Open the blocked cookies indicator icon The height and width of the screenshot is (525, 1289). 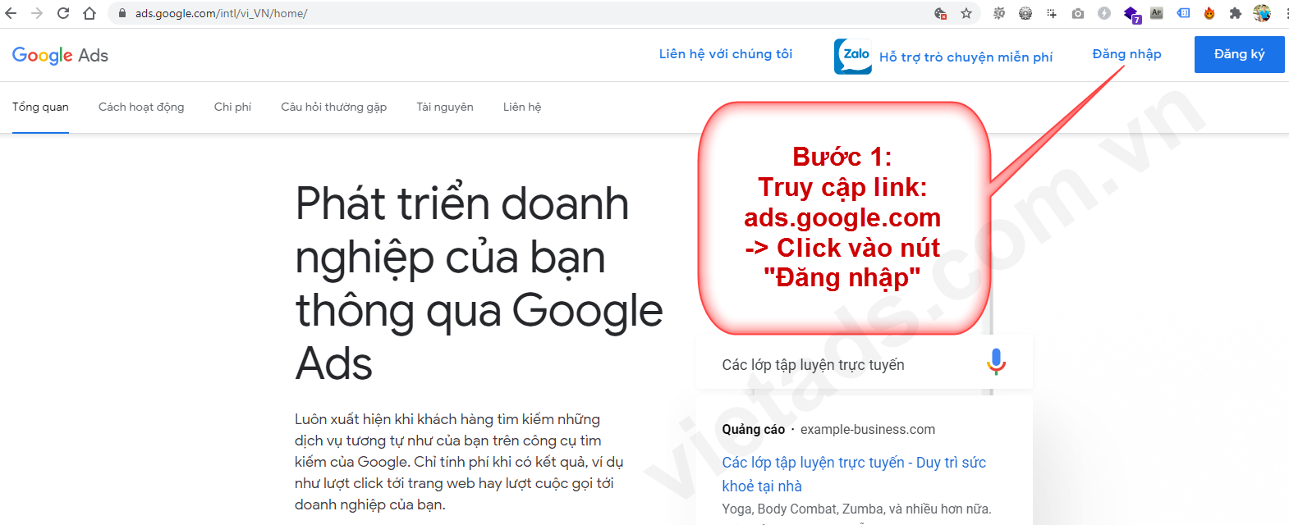click(x=941, y=13)
